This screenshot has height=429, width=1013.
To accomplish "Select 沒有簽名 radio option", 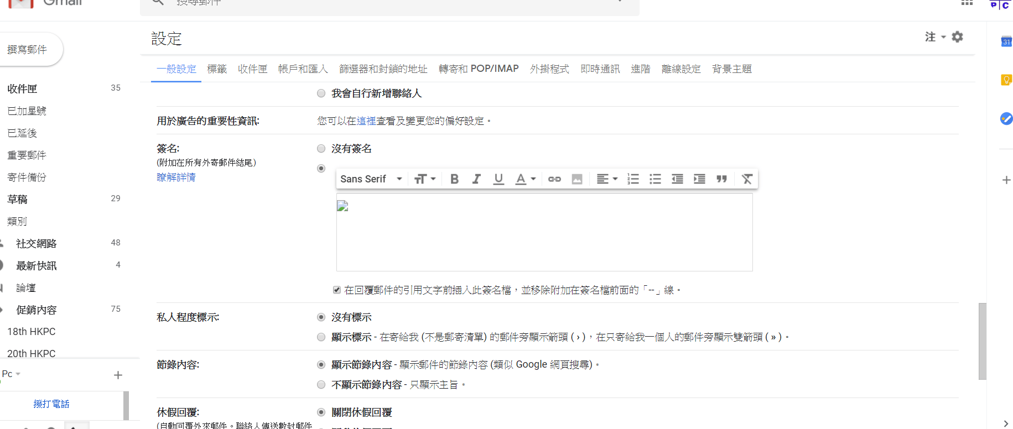I will point(321,149).
